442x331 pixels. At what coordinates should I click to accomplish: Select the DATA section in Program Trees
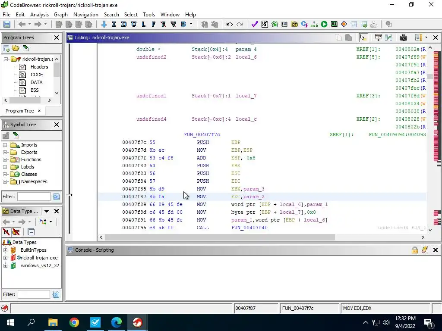tap(36, 82)
